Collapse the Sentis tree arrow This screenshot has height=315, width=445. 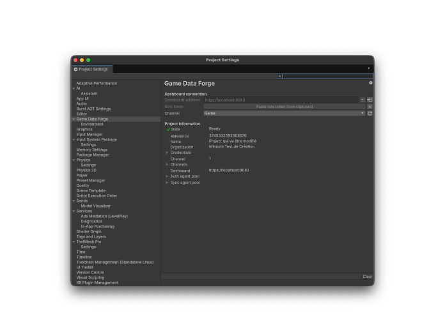coord(74,201)
